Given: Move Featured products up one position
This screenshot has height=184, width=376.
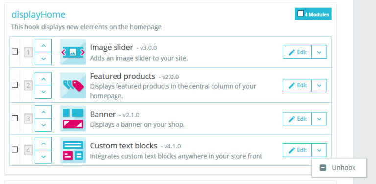Looking at the screenshot, I should (x=43, y=79).
